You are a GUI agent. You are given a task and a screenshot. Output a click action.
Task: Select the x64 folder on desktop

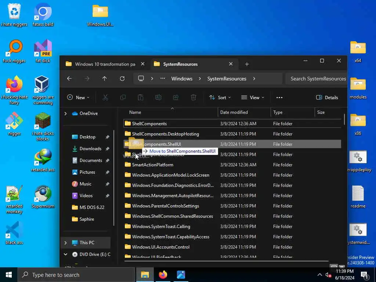click(358, 51)
